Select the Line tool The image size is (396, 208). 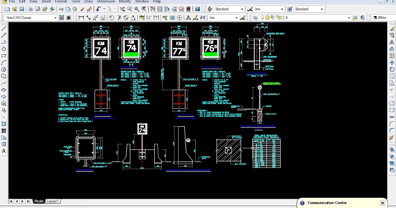tap(4, 28)
